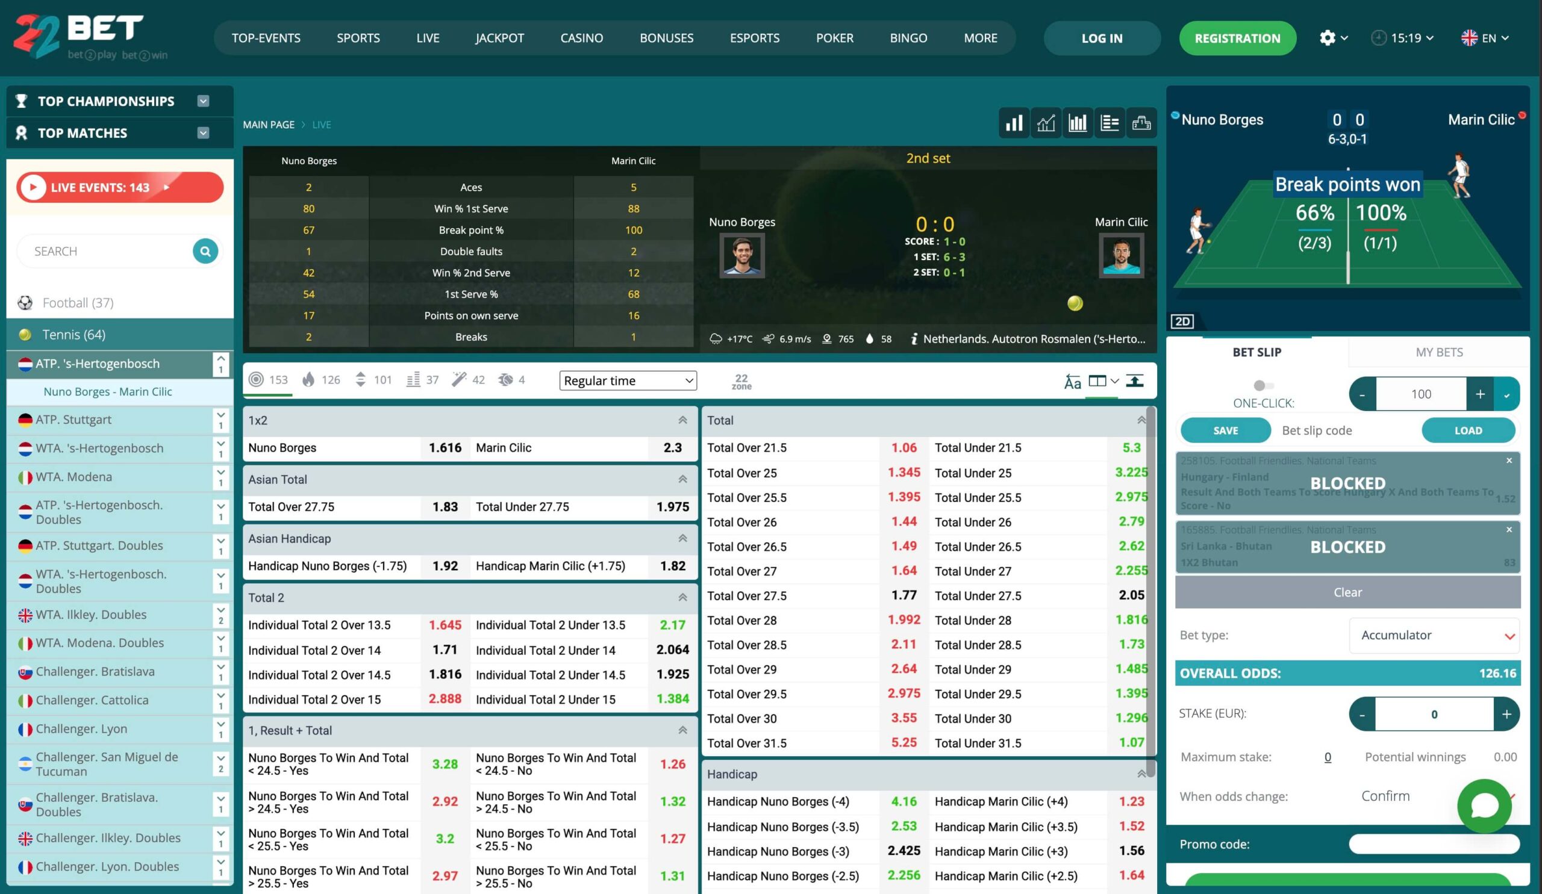Open the column chart statistics view
Image resolution: width=1542 pixels, height=894 pixels.
1078,123
